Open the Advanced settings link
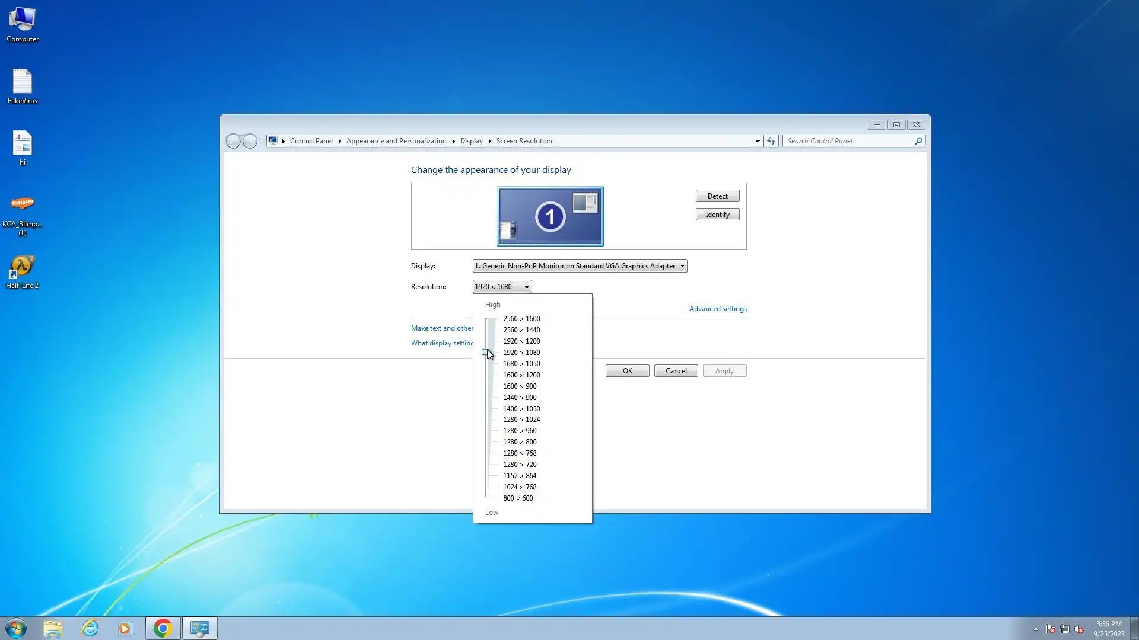 click(718, 309)
